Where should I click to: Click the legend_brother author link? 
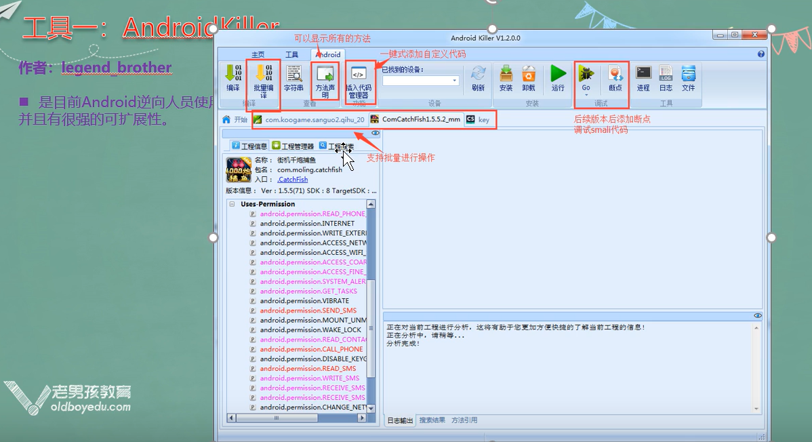click(117, 67)
